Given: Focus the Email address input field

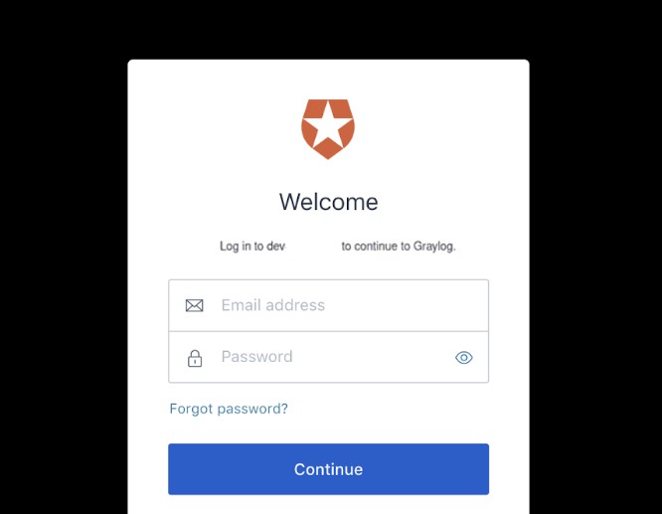Looking at the screenshot, I should tap(328, 305).
